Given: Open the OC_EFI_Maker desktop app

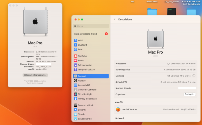Looking at the screenshot, I should tap(172, 12).
